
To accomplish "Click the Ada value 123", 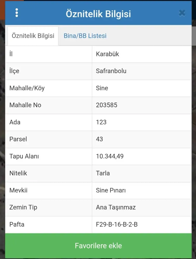I will 101,122.
